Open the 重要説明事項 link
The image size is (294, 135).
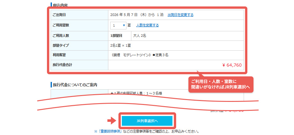pos(110,131)
